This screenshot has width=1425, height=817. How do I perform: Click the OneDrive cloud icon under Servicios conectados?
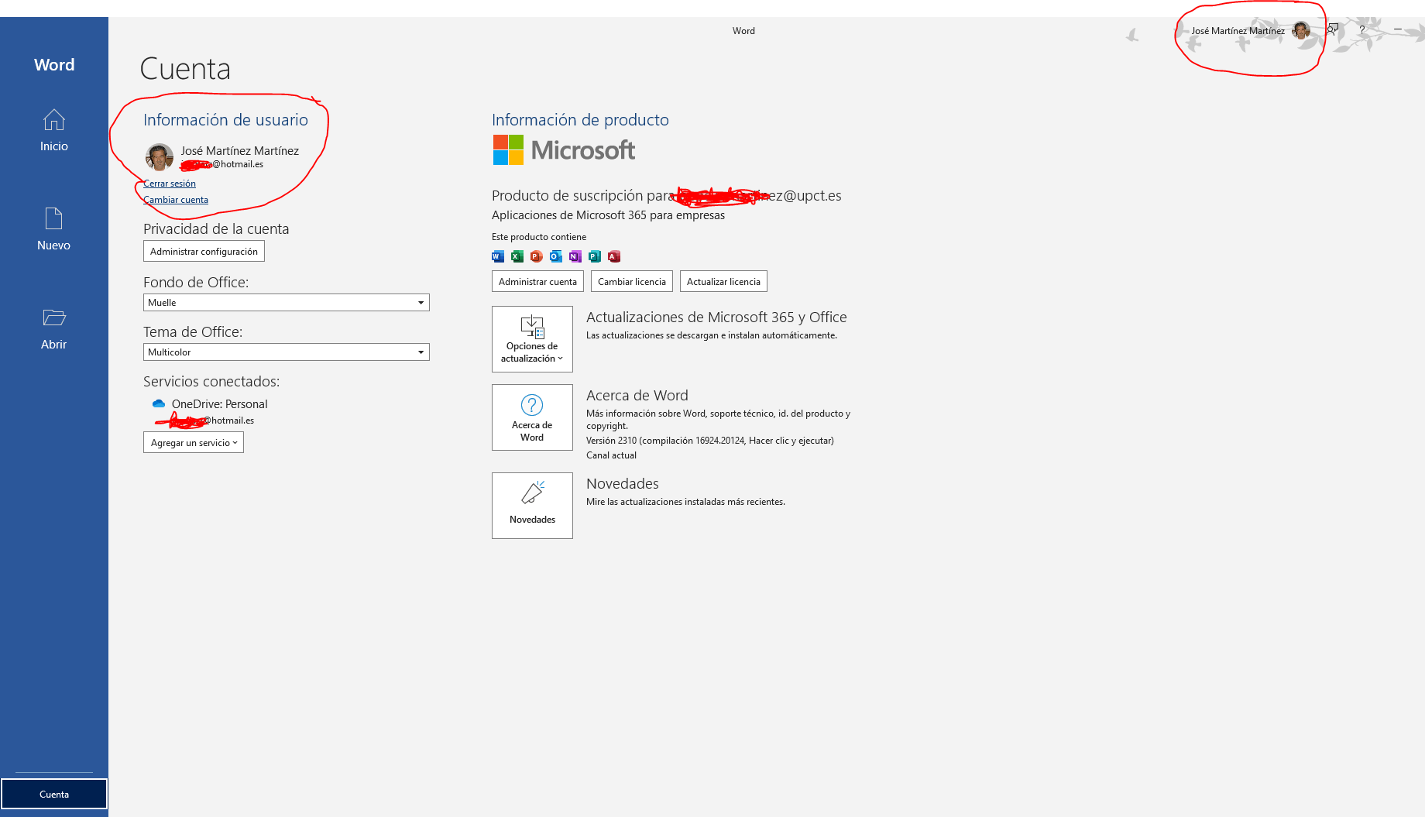pyautogui.click(x=159, y=403)
